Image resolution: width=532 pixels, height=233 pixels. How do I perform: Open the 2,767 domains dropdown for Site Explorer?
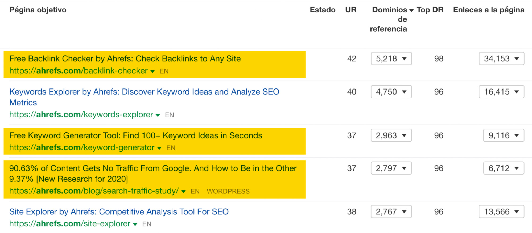tap(391, 211)
